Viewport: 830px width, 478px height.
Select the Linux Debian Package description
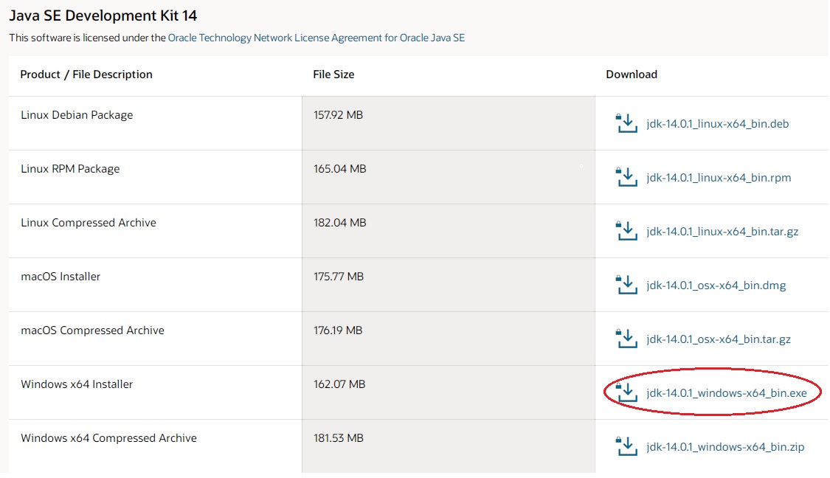tap(77, 115)
